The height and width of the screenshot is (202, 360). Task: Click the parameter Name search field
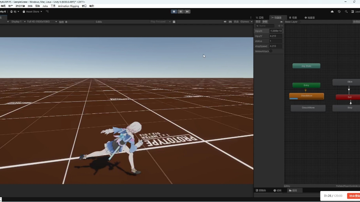pos(265,26)
